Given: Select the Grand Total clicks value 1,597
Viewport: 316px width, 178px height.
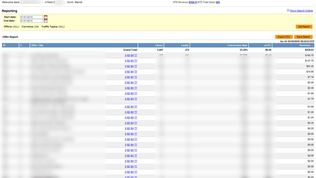Looking at the screenshot, I should coord(160,50).
